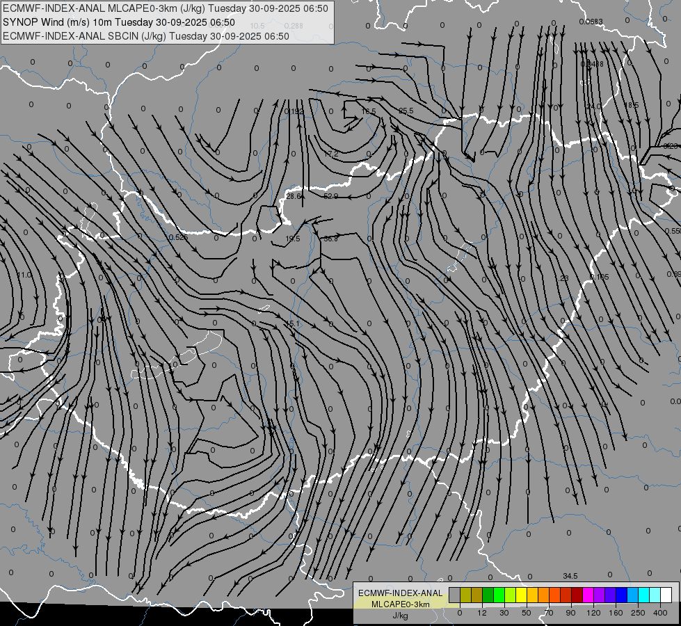681x626 pixels.
Task: Click the legend tick label 120
Action: (x=593, y=613)
